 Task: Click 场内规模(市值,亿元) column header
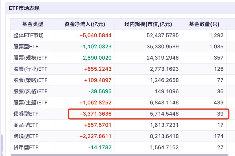pos(148,24)
